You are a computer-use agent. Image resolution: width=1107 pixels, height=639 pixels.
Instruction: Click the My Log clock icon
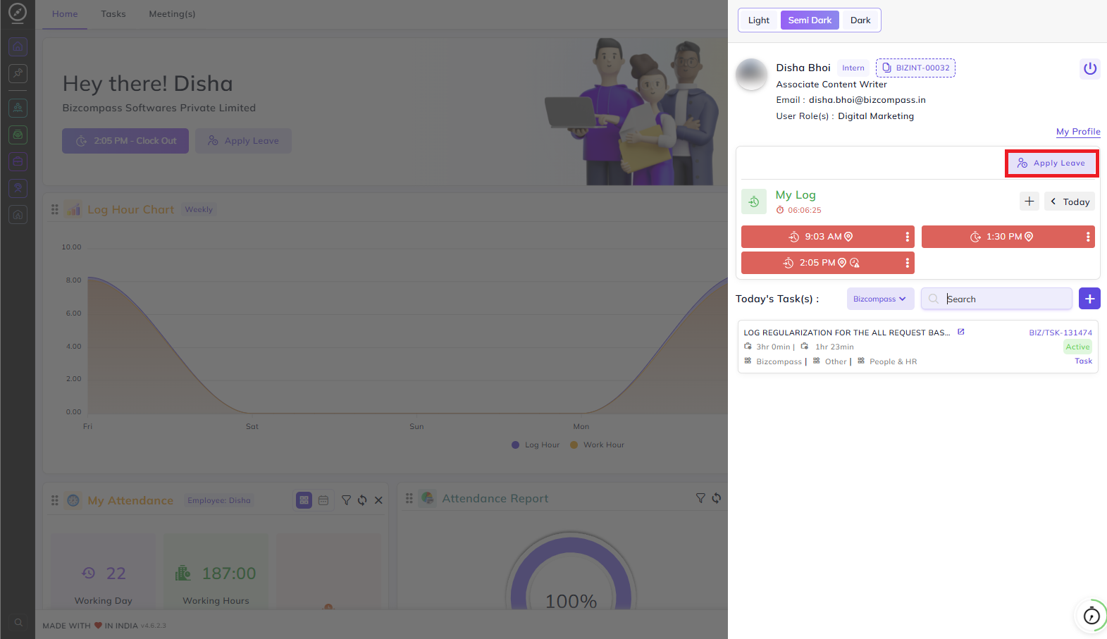(x=753, y=201)
